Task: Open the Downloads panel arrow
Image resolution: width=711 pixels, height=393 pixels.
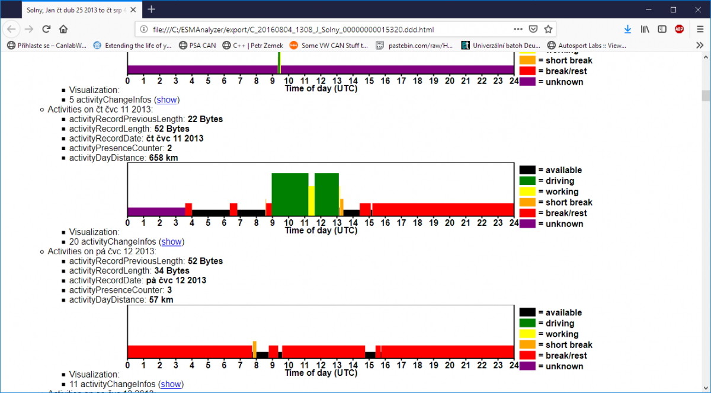Action: click(x=627, y=29)
